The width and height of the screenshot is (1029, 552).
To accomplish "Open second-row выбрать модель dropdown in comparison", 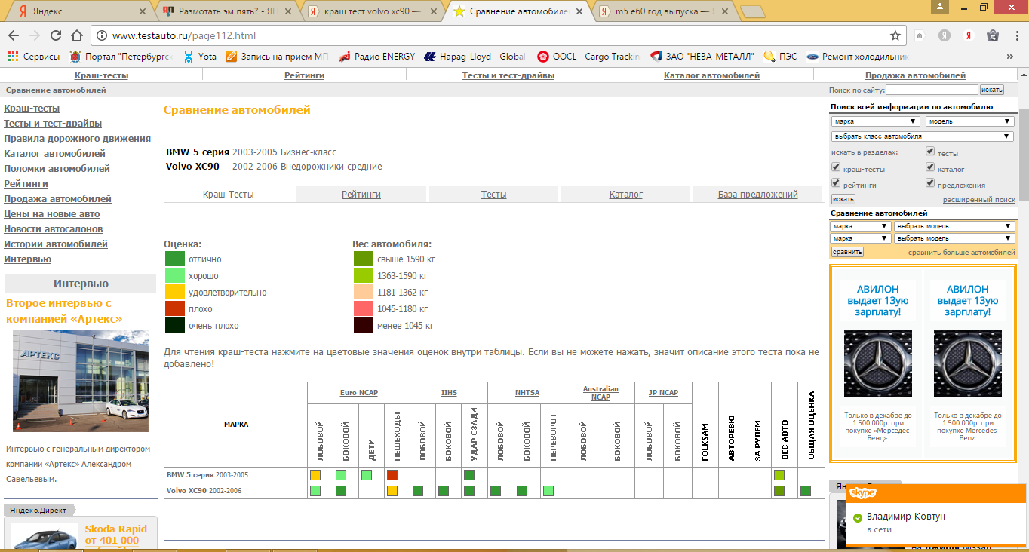I will pos(954,238).
